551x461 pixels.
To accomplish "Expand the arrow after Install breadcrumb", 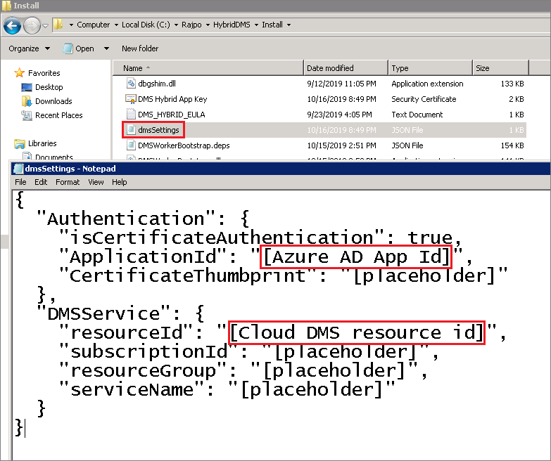I will coord(289,25).
